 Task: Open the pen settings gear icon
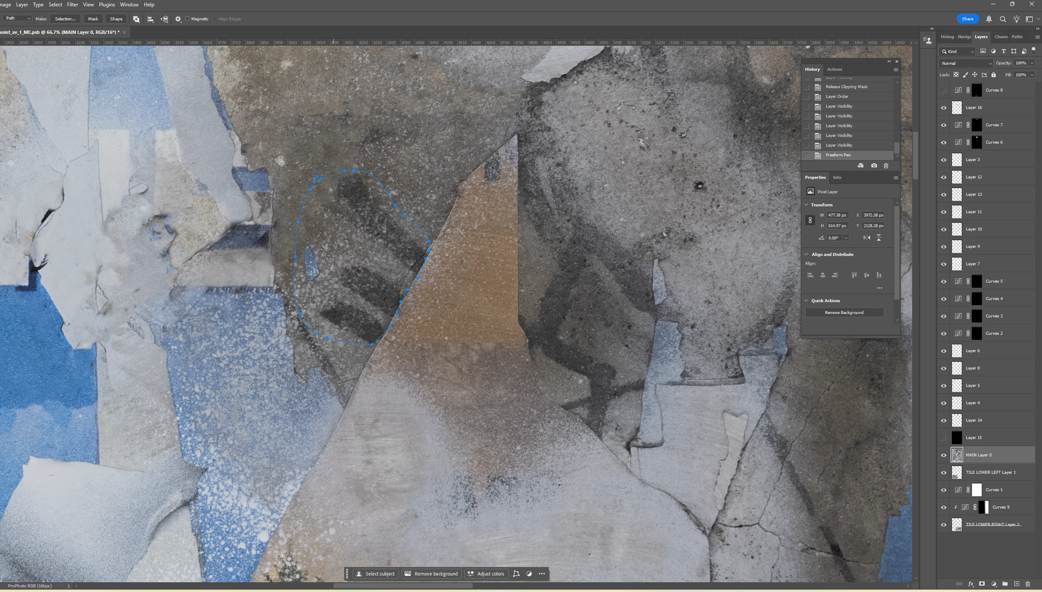[x=178, y=19]
